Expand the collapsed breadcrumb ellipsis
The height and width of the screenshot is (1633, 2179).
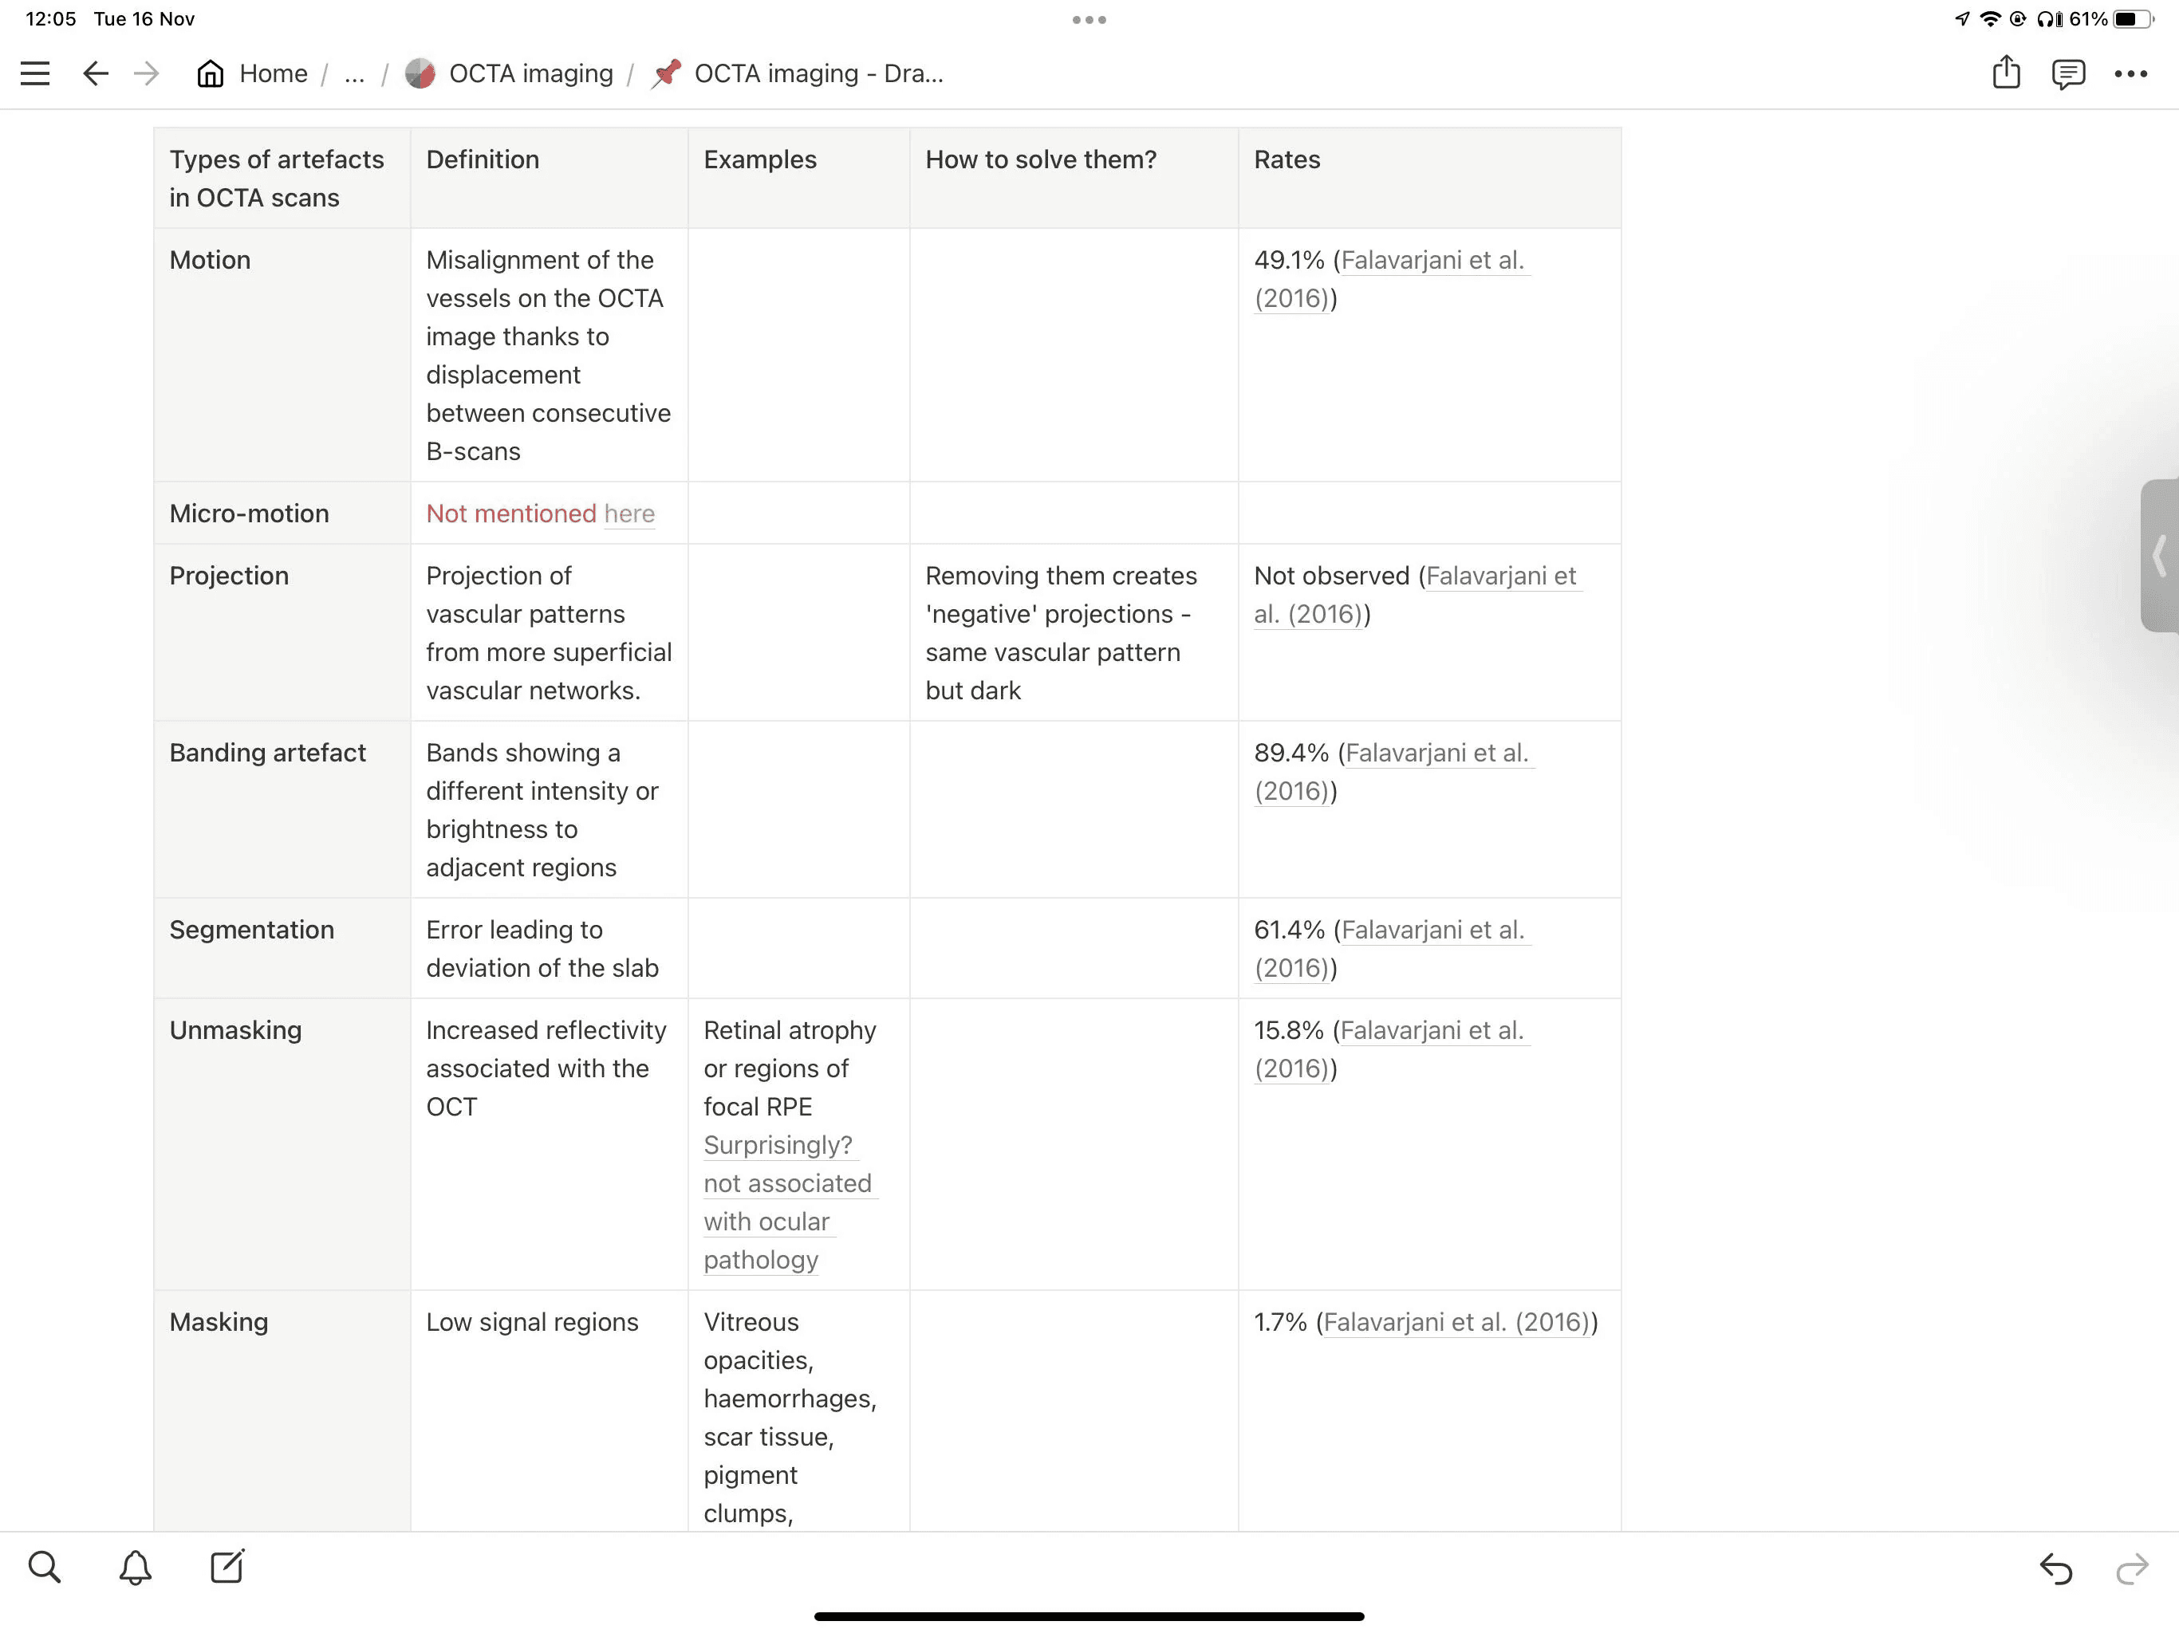(x=355, y=74)
